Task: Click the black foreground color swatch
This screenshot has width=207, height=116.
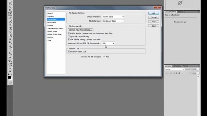Action: pos(9,77)
